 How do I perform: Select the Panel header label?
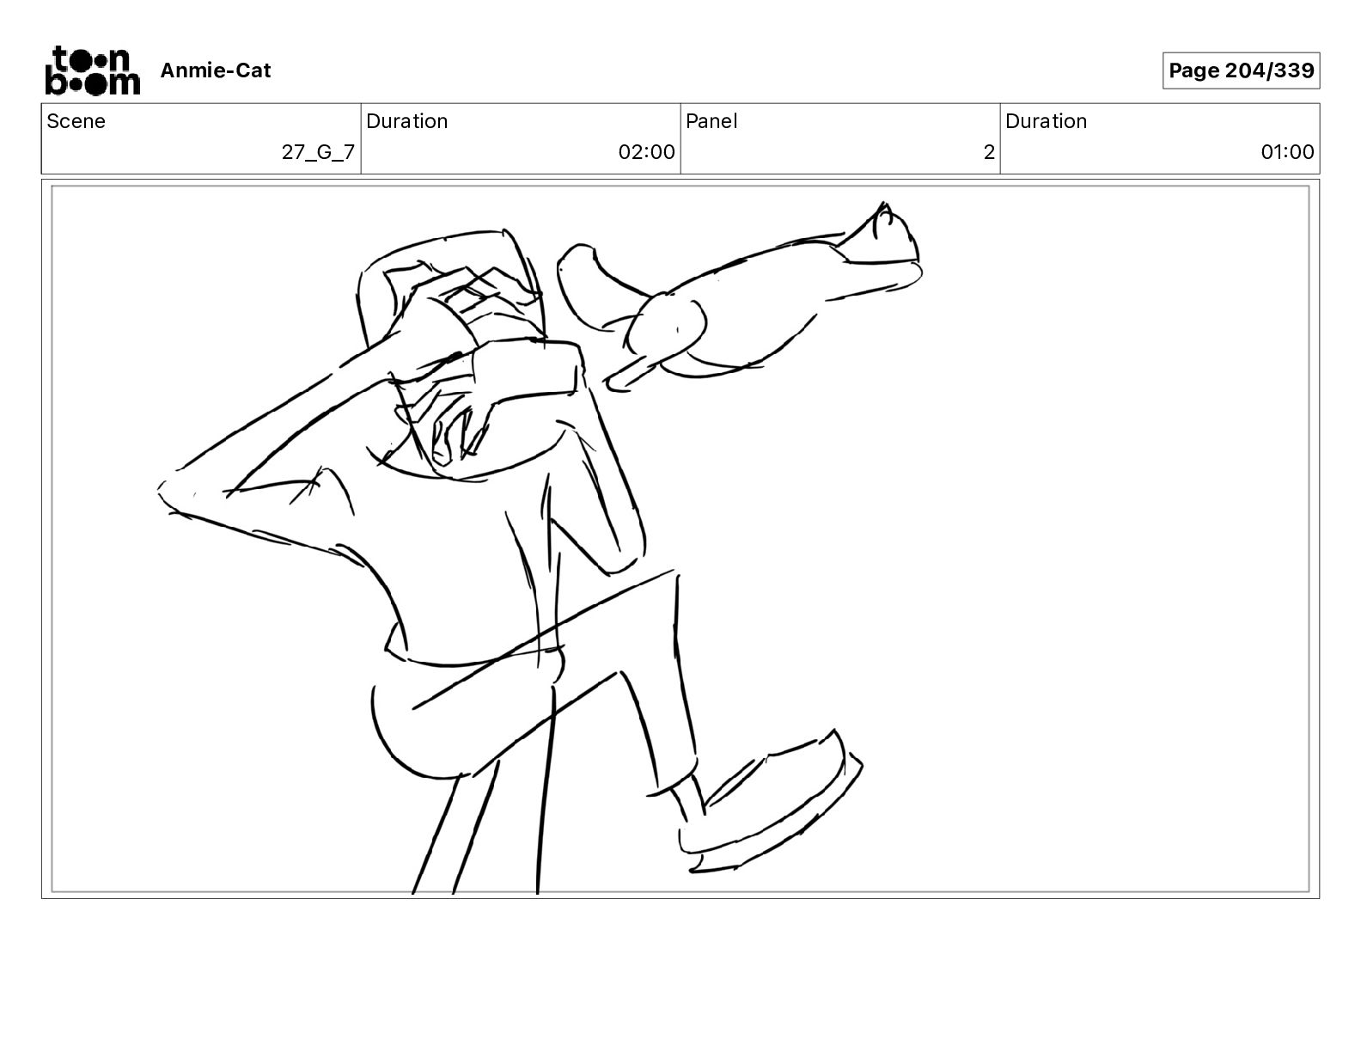point(711,121)
